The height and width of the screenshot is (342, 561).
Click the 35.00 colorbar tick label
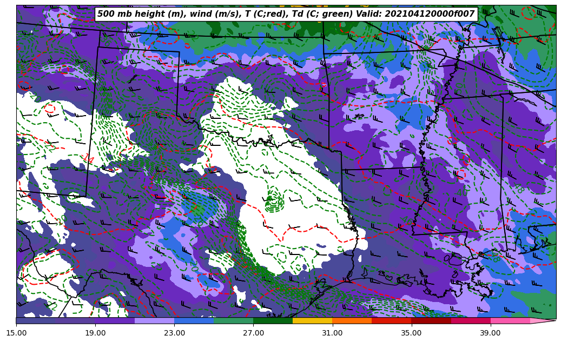[411, 333]
